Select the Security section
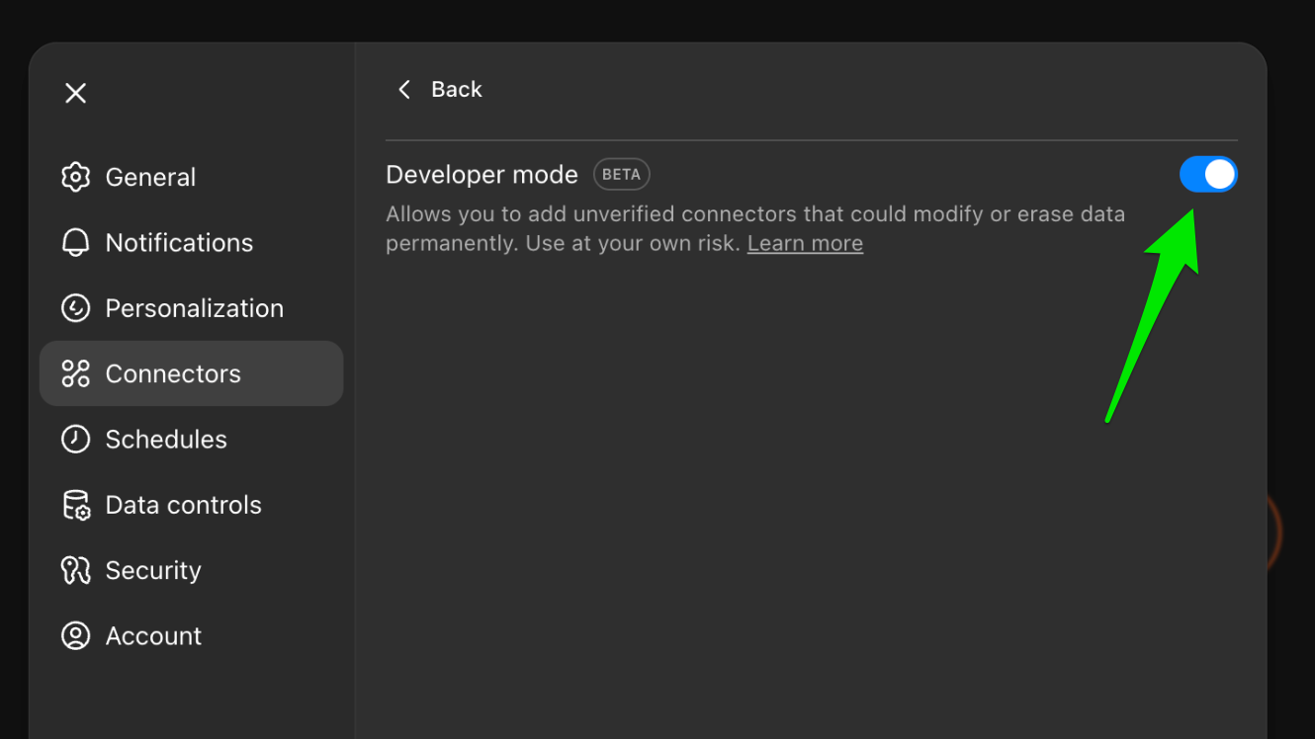The height and width of the screenshot is (739, 1315). [x=151, y=570]
